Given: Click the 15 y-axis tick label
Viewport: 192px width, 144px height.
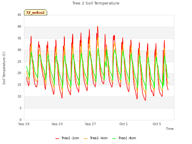Looking at the screenshot, I should tap(19, 85).
